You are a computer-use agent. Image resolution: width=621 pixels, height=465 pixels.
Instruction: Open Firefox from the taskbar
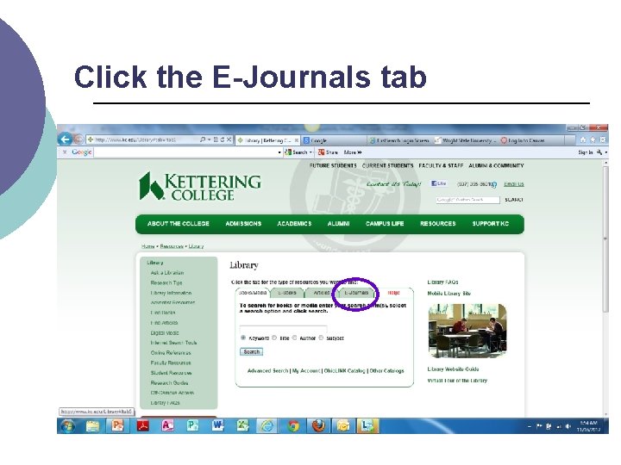[x=318, y=426]
